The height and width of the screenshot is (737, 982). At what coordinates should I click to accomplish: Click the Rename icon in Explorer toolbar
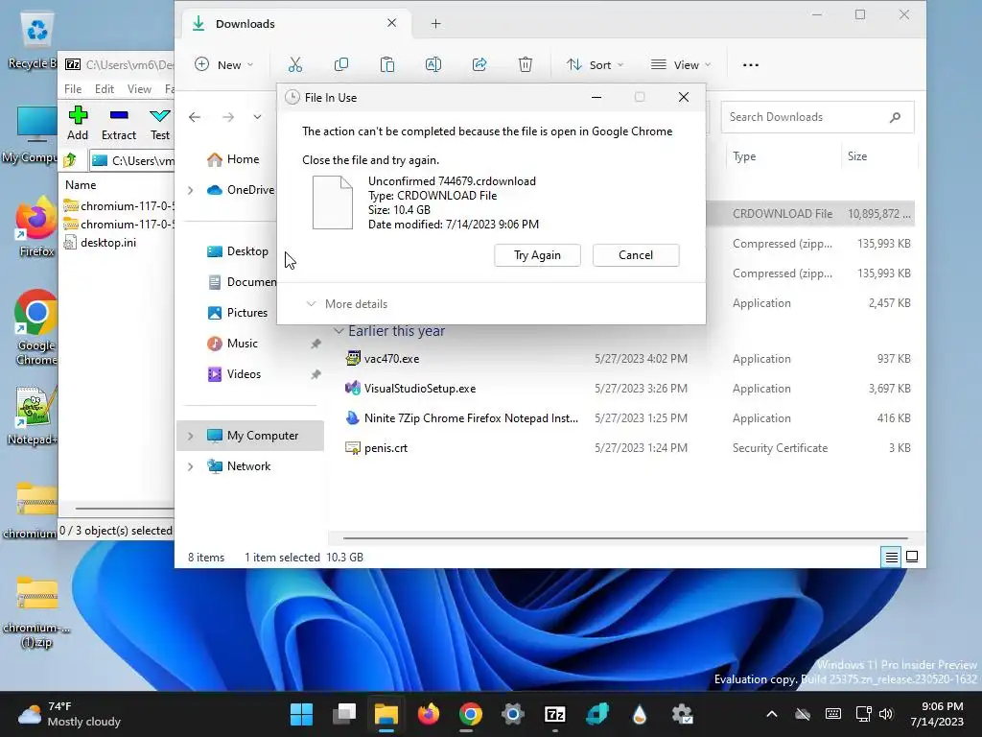pos(433,64)
